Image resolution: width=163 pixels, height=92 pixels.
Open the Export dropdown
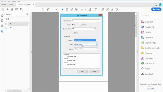(x=86, y=49)
